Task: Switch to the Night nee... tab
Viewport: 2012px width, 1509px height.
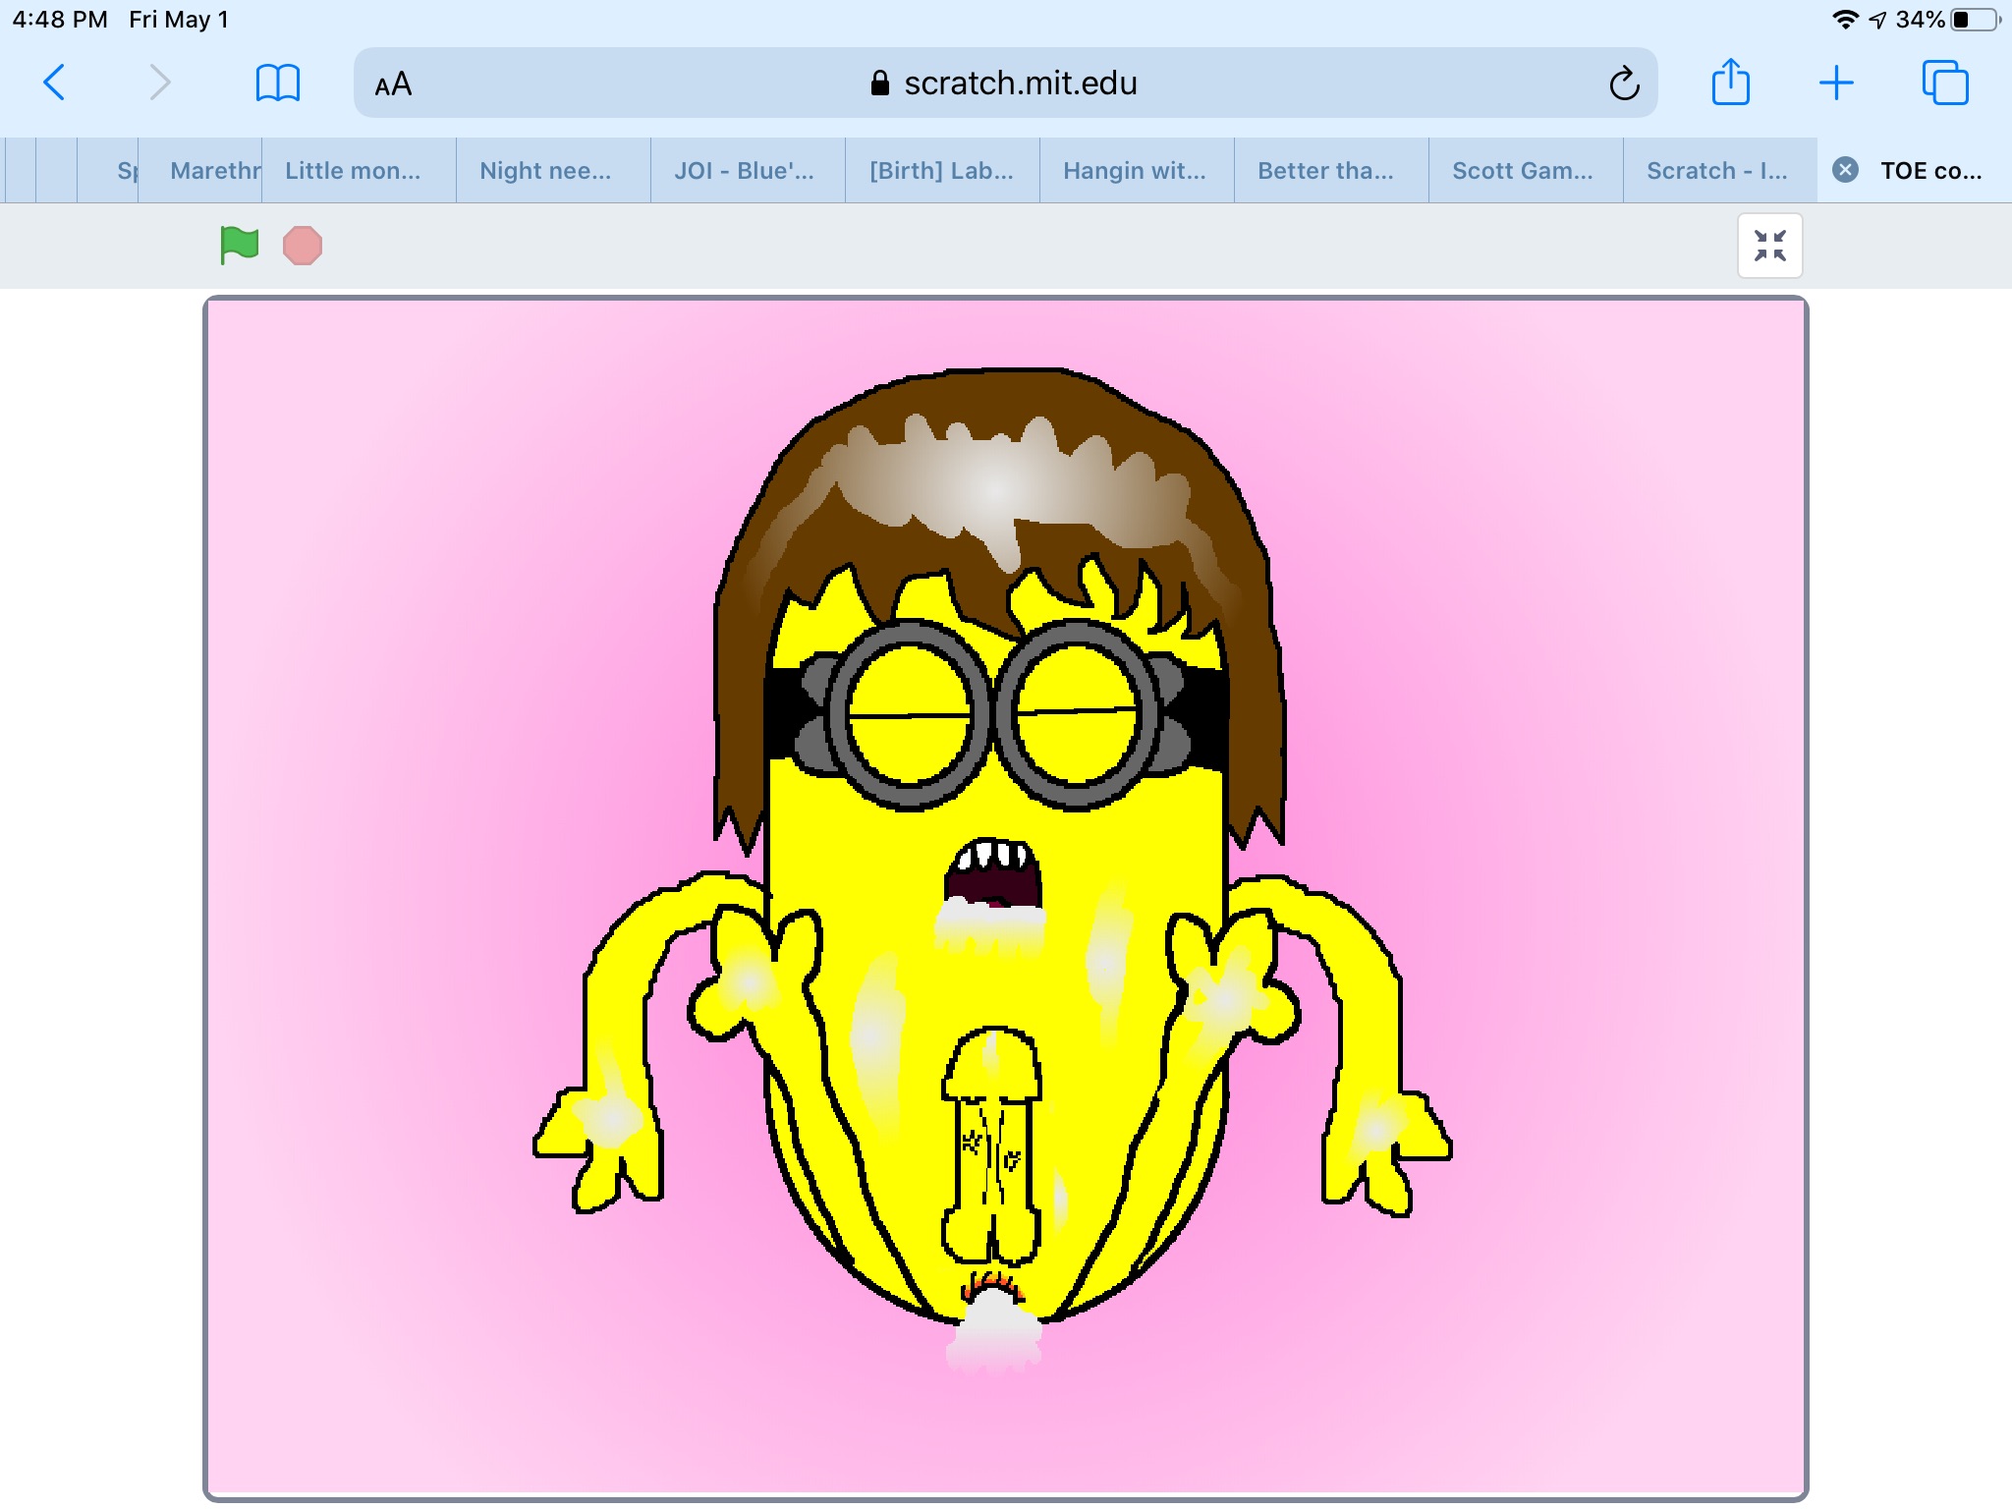Action: (x=545, y=171)
